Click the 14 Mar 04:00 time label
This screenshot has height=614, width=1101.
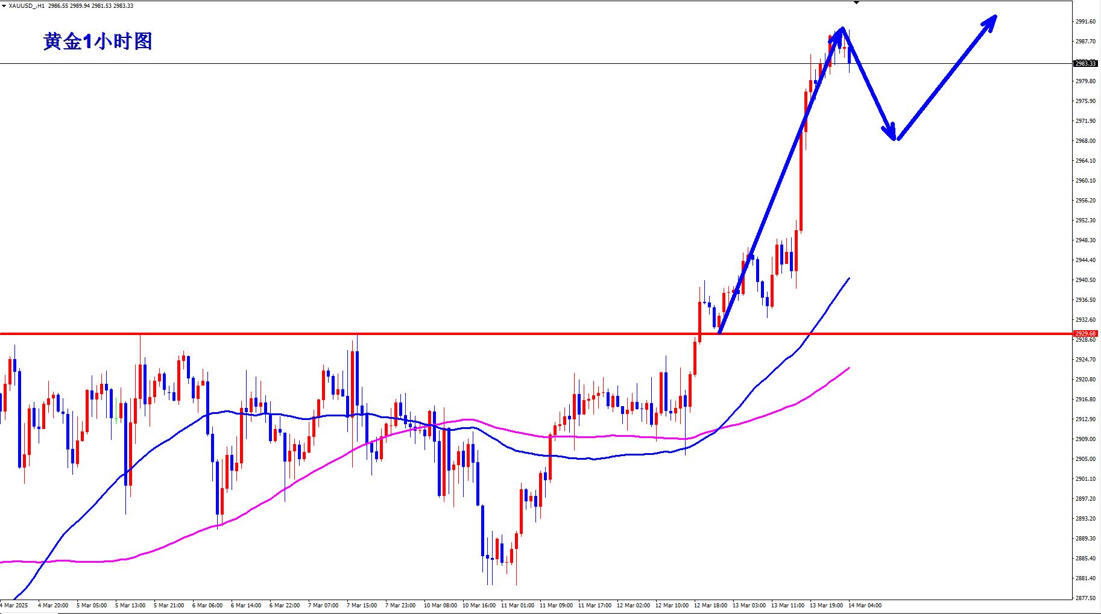tap(865, 605)
